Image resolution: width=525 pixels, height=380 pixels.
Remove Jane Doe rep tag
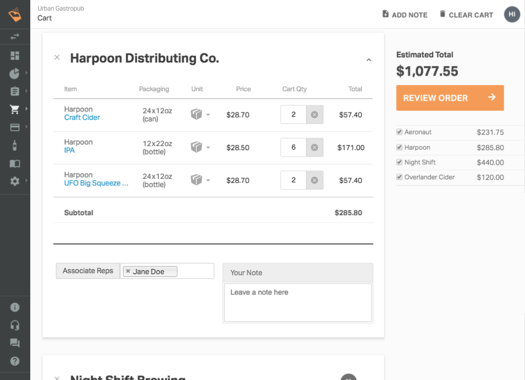[128, 271]
